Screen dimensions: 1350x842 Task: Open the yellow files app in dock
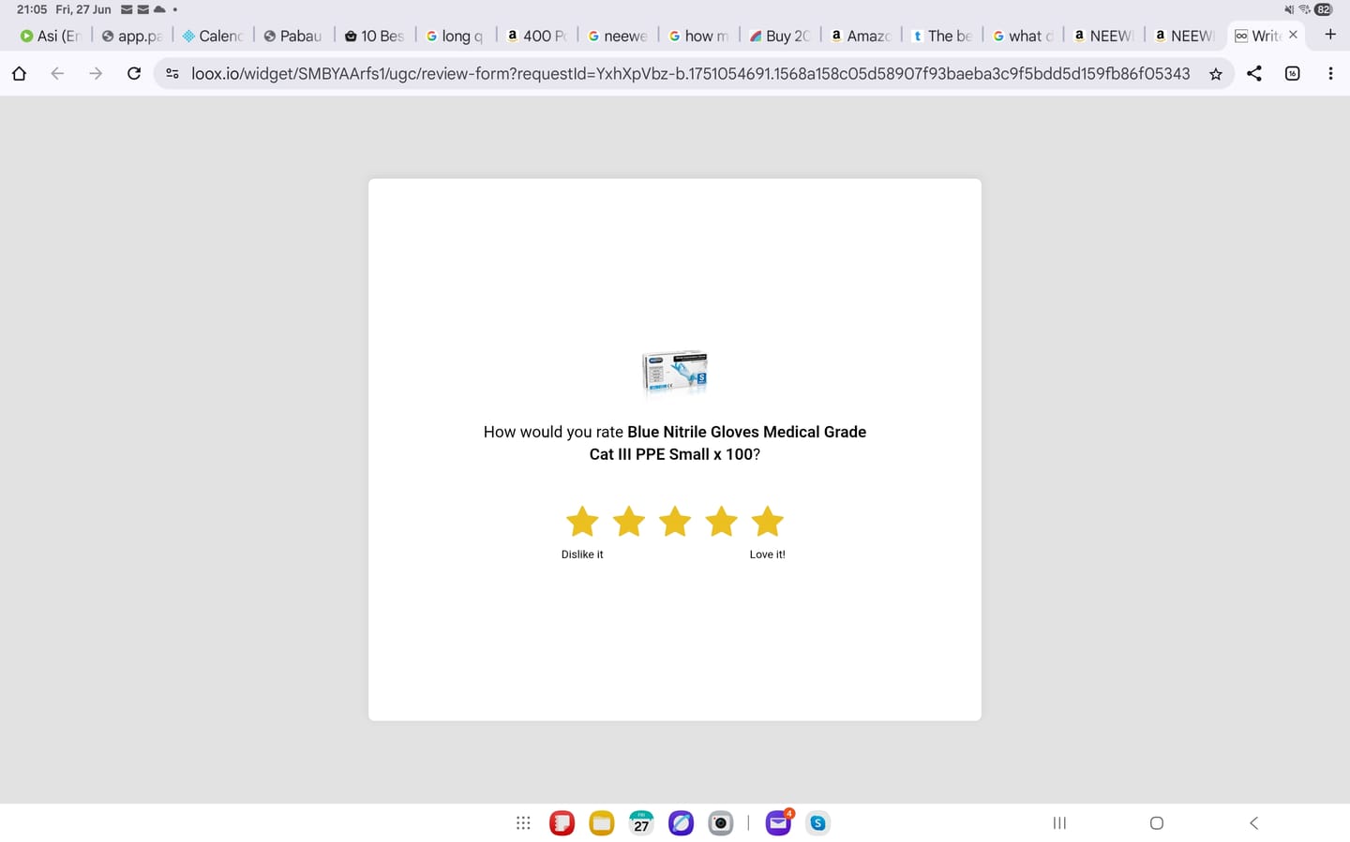(602, 823)
